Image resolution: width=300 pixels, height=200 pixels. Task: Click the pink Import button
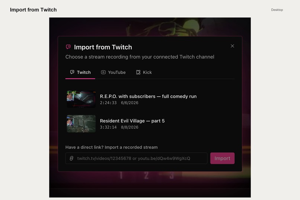(222, 158)
